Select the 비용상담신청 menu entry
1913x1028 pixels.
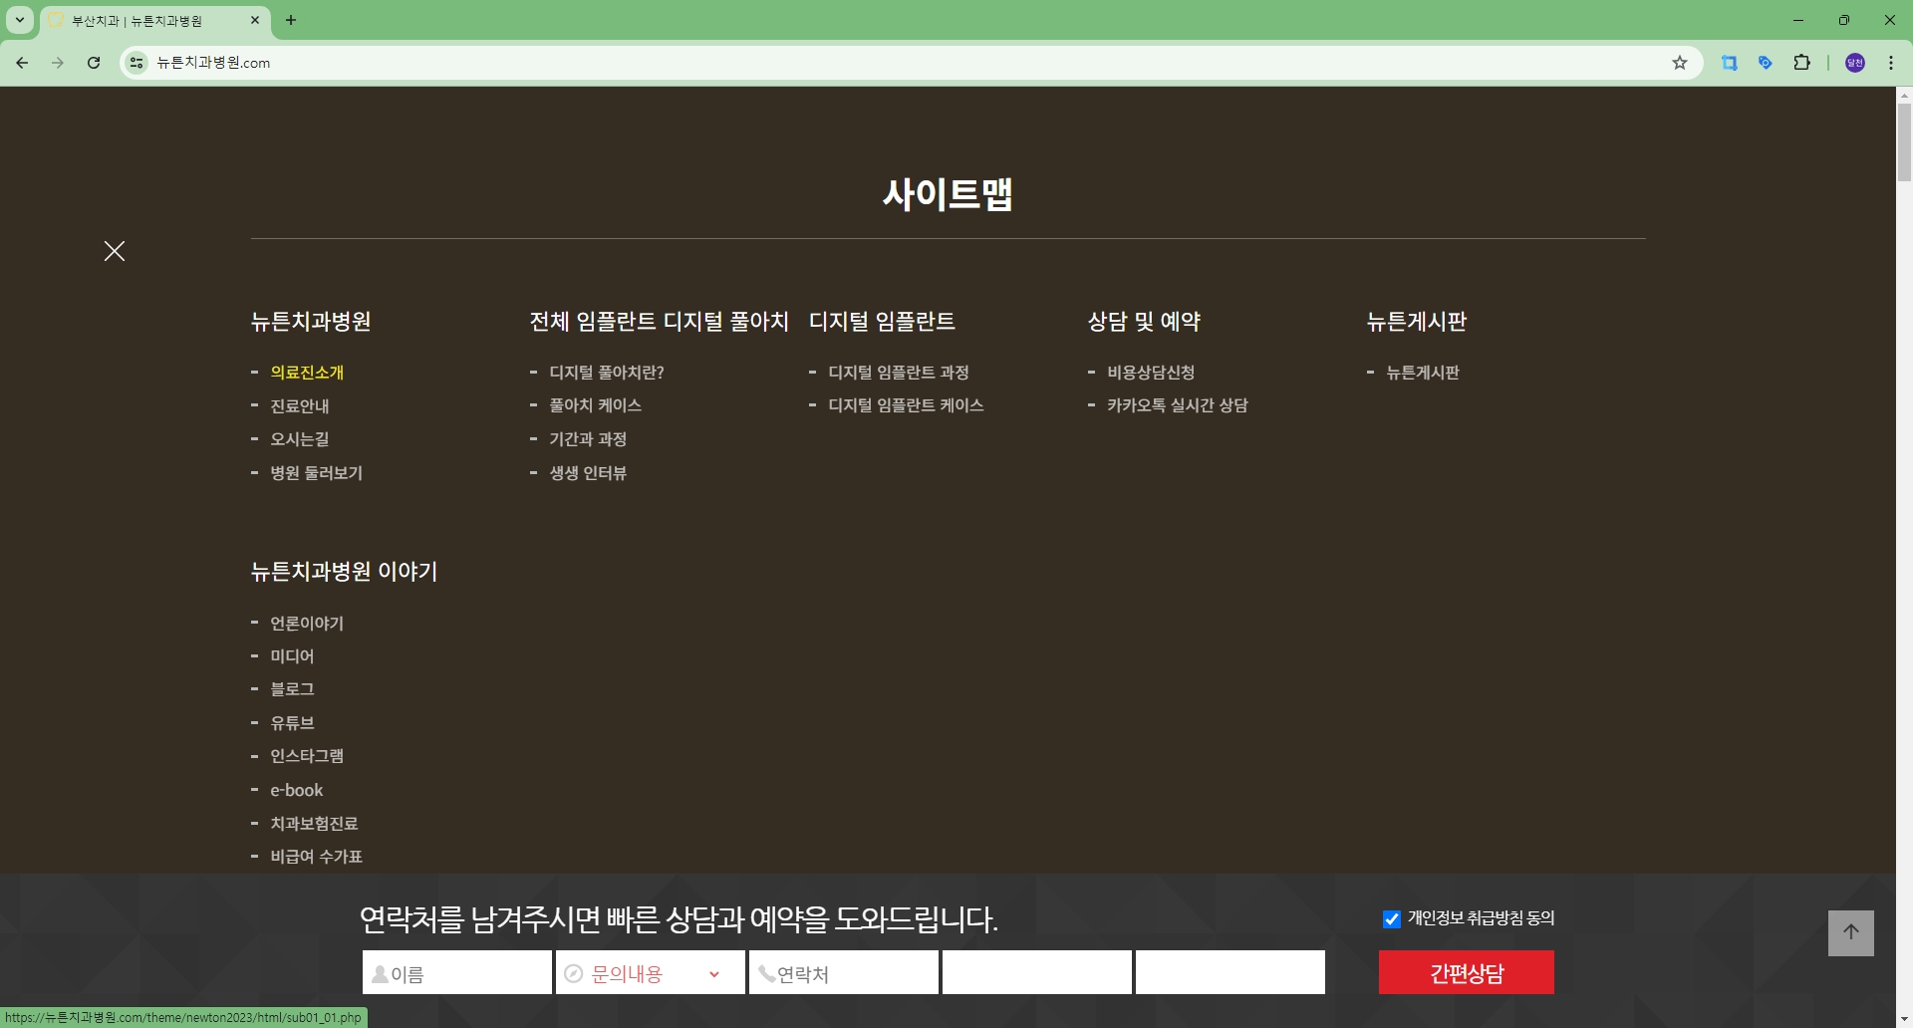point(1152,372)
